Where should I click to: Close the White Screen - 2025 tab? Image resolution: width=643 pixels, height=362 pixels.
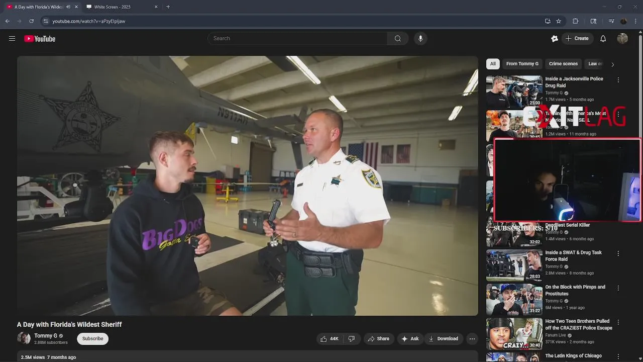(156, 7)
